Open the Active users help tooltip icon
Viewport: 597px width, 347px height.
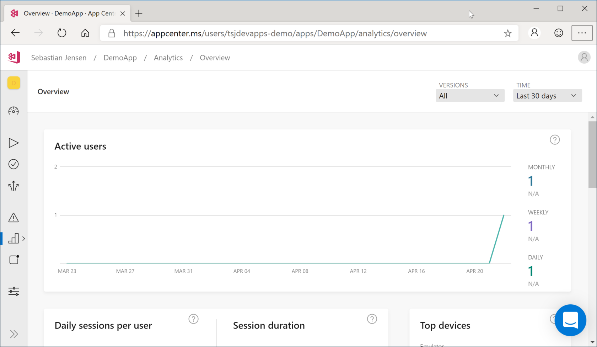click(555, 139)
